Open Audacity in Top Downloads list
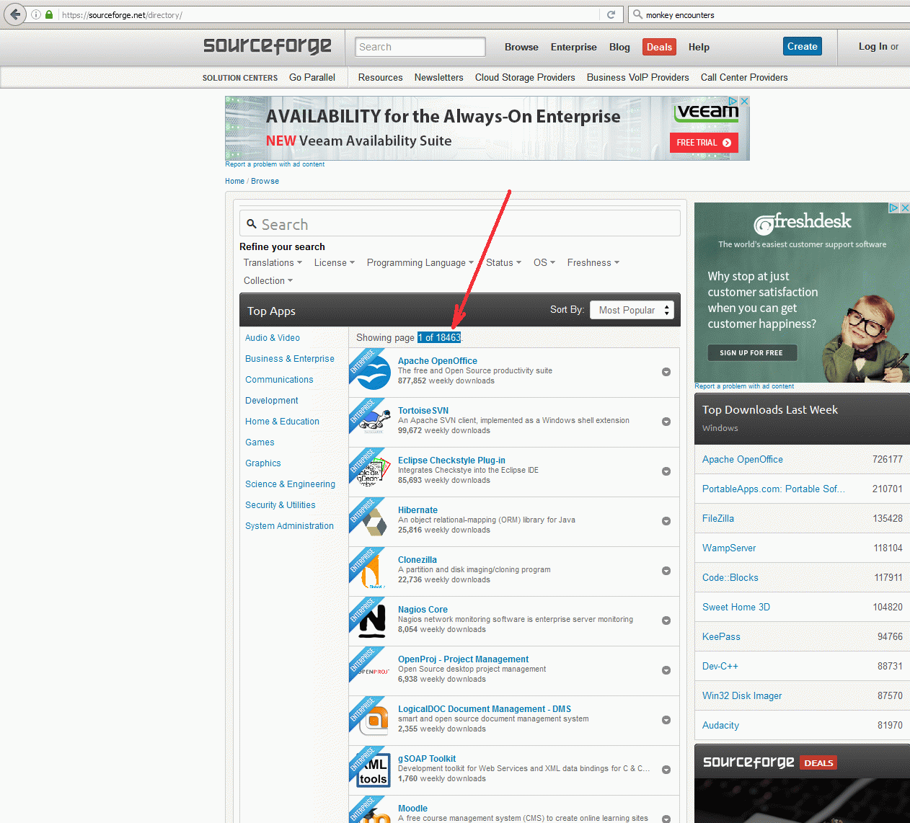Viewport: 910px width, 823px height. pos(720,725)
